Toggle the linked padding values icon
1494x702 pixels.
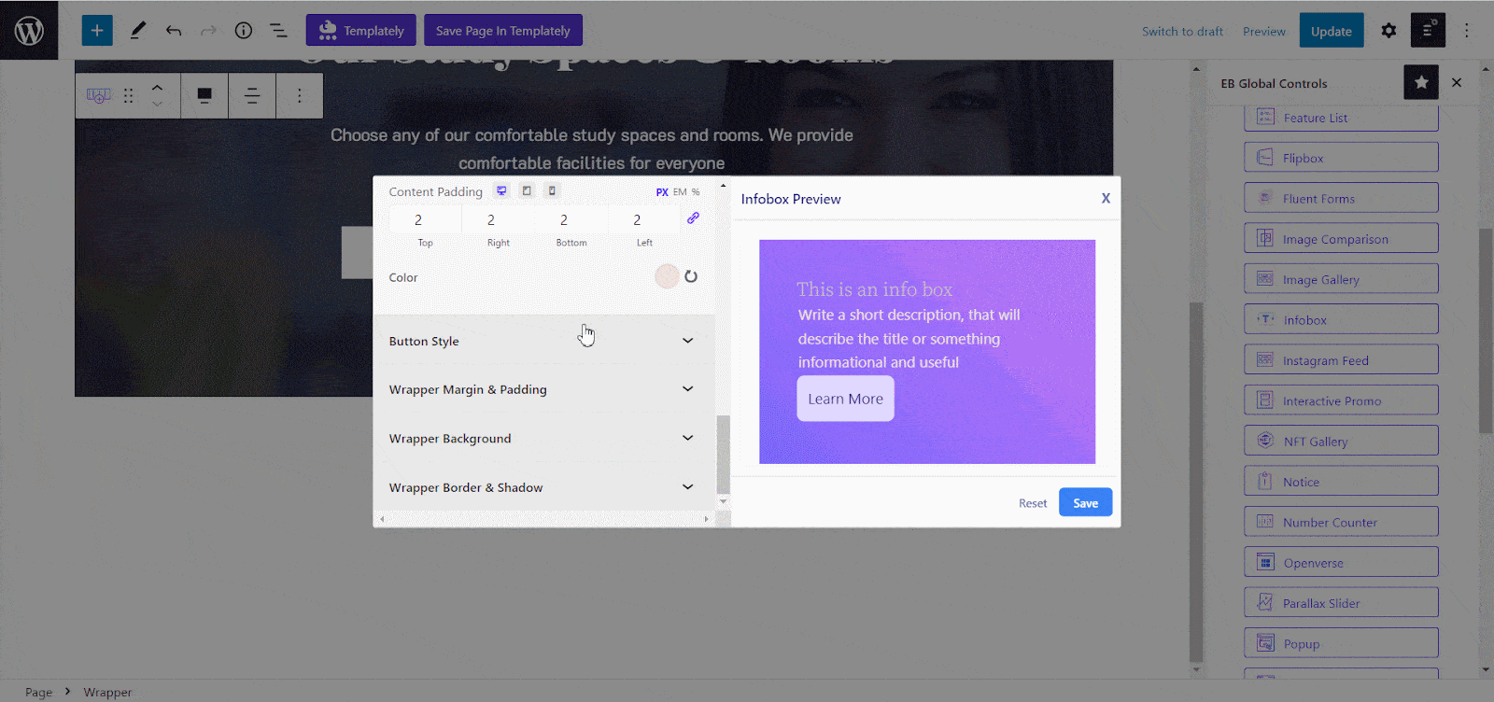[x=693, y=218]
